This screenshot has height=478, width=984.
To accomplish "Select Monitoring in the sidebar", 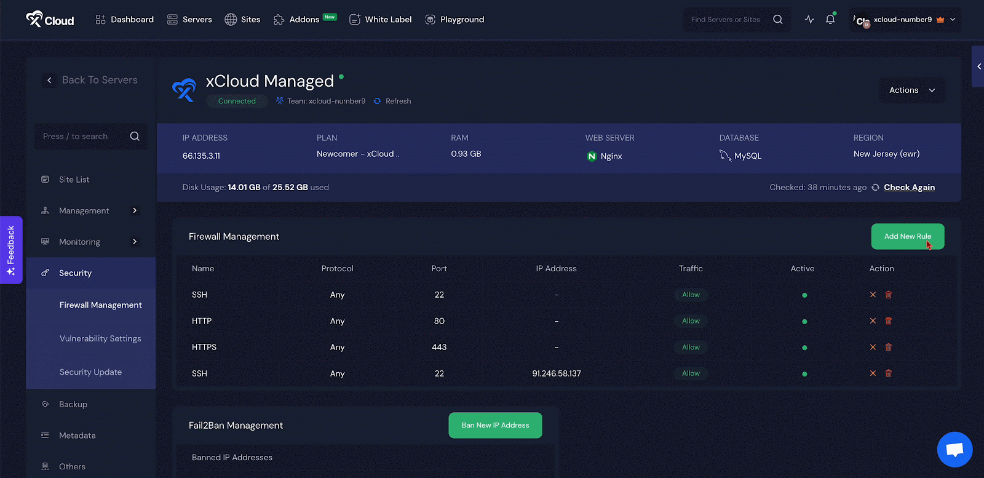I will click(x=79, y=242).
